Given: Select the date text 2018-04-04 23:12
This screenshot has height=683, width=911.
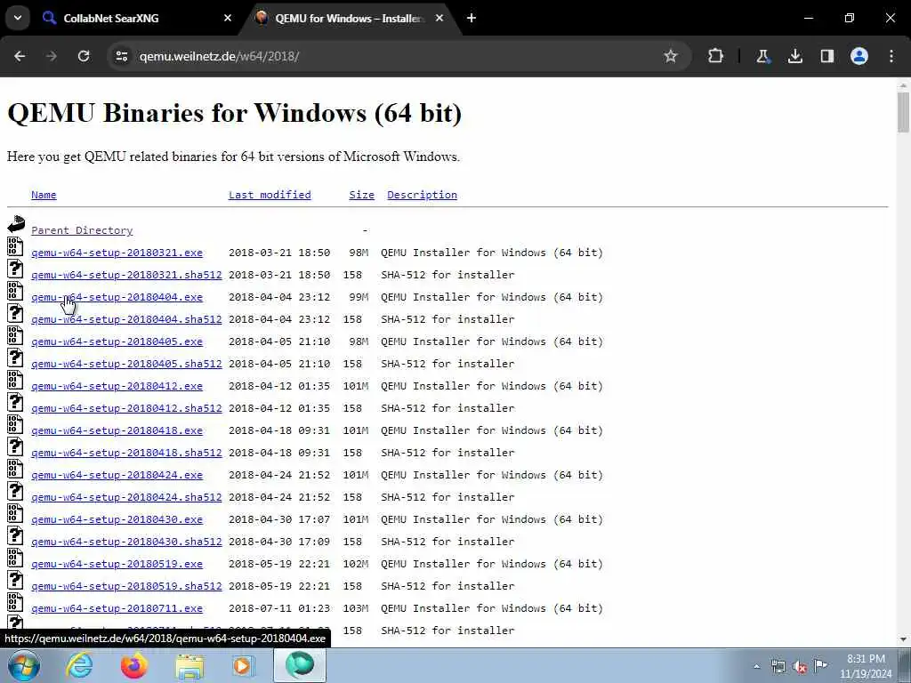Looking at the screenshot, I should pos(279,297).
